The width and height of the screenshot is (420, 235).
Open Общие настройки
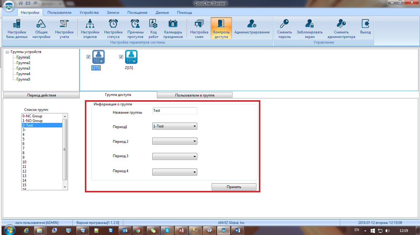tap(41, 28)
